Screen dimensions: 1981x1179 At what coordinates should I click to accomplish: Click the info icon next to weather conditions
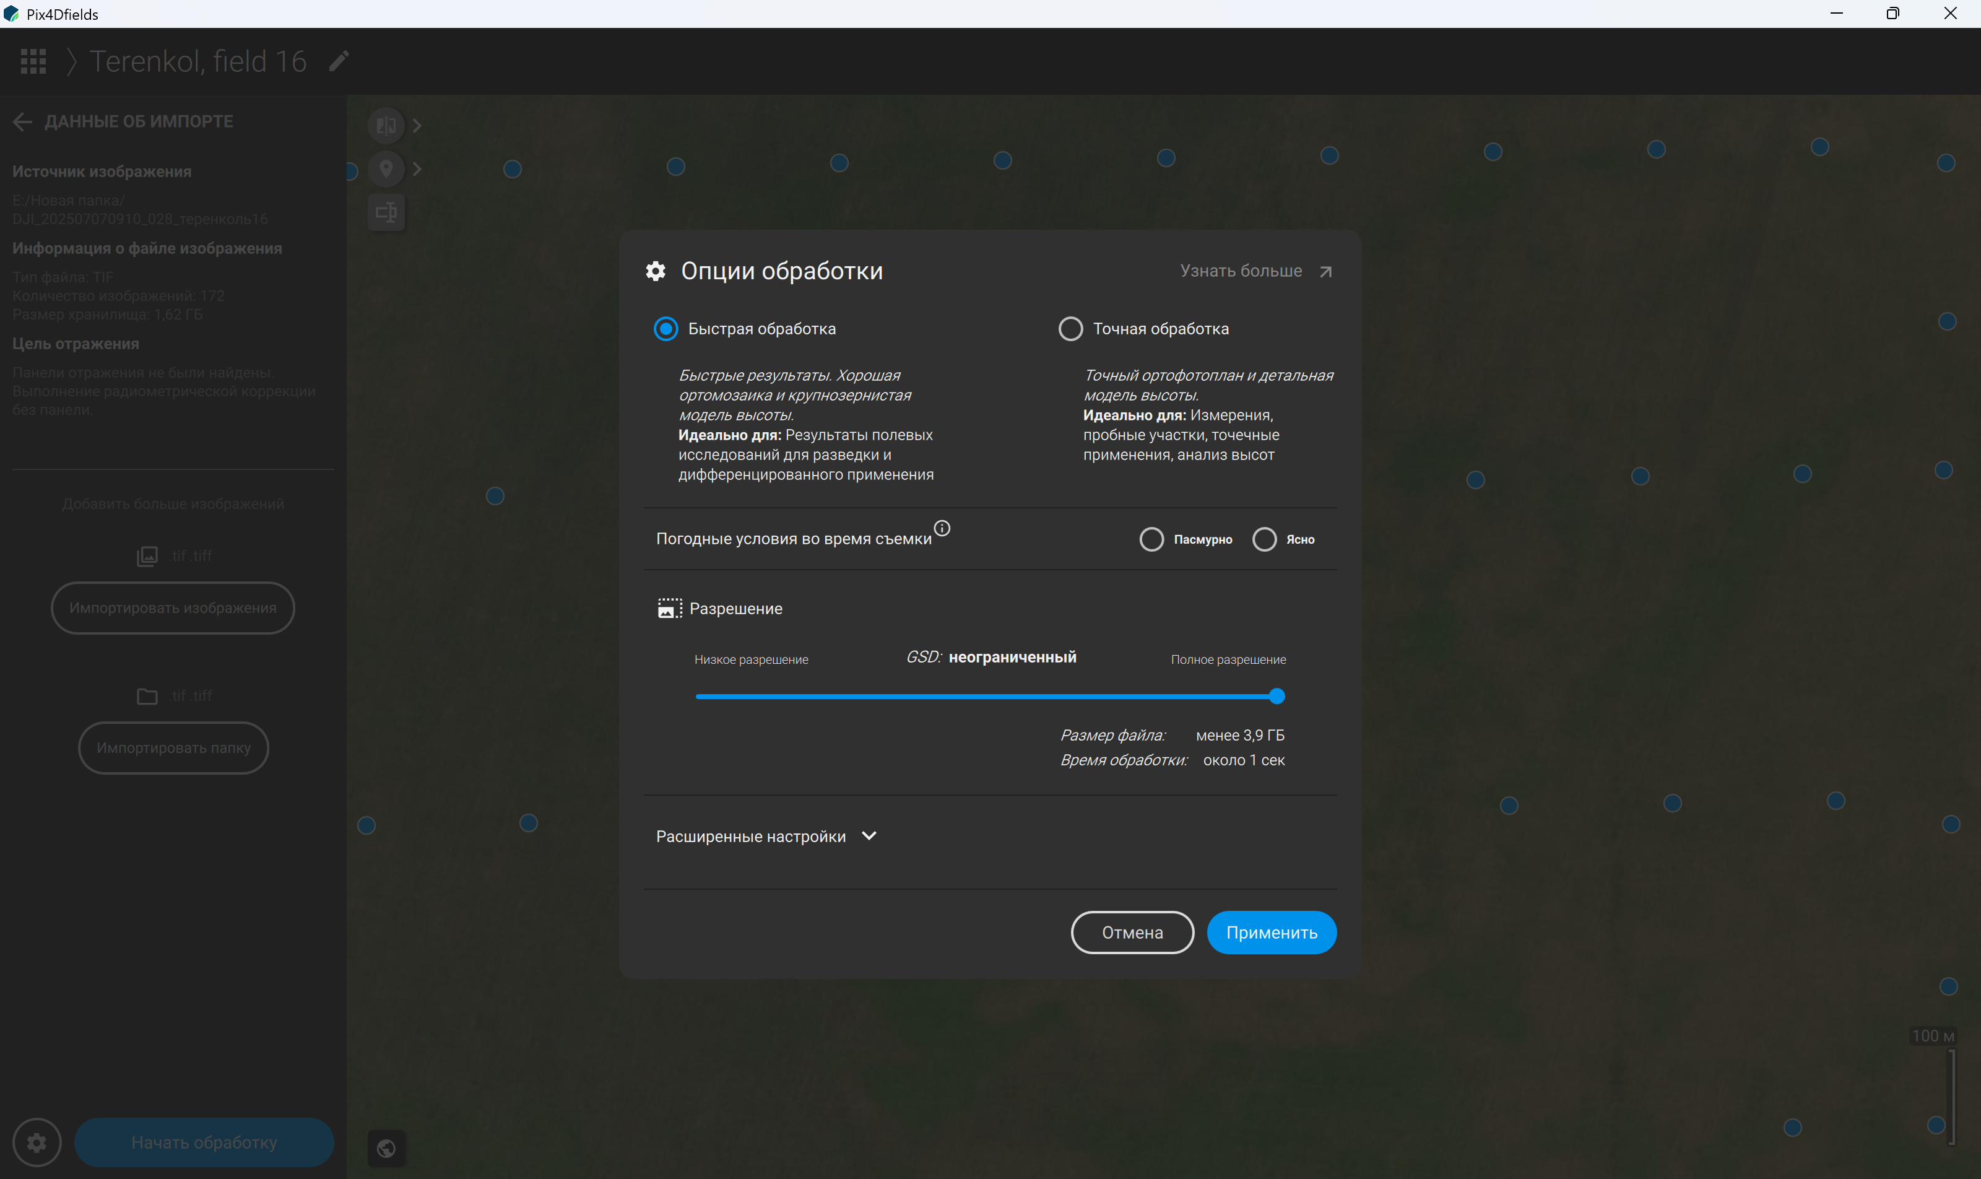(942, 528)
